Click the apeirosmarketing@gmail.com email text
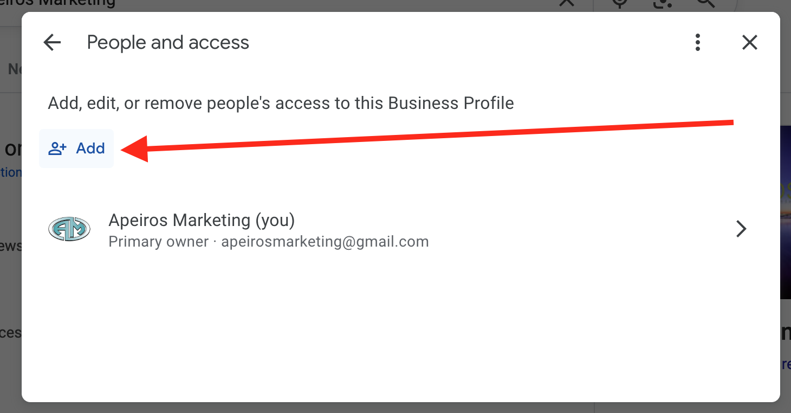This screenshot has height=413, width=791. 325,242
